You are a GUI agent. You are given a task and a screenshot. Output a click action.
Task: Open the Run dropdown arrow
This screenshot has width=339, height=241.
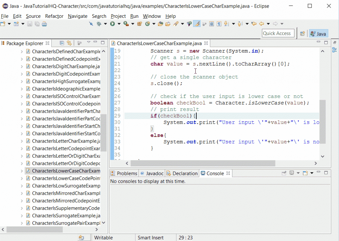click(x=119, y=24)
